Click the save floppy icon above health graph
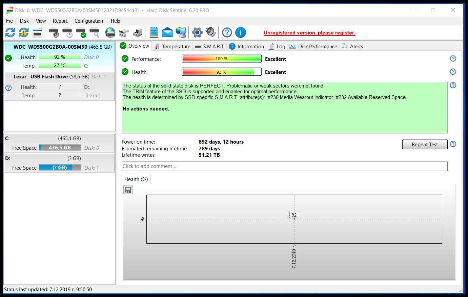The width and height of the screenshot is (468, 297). point(128,190)
